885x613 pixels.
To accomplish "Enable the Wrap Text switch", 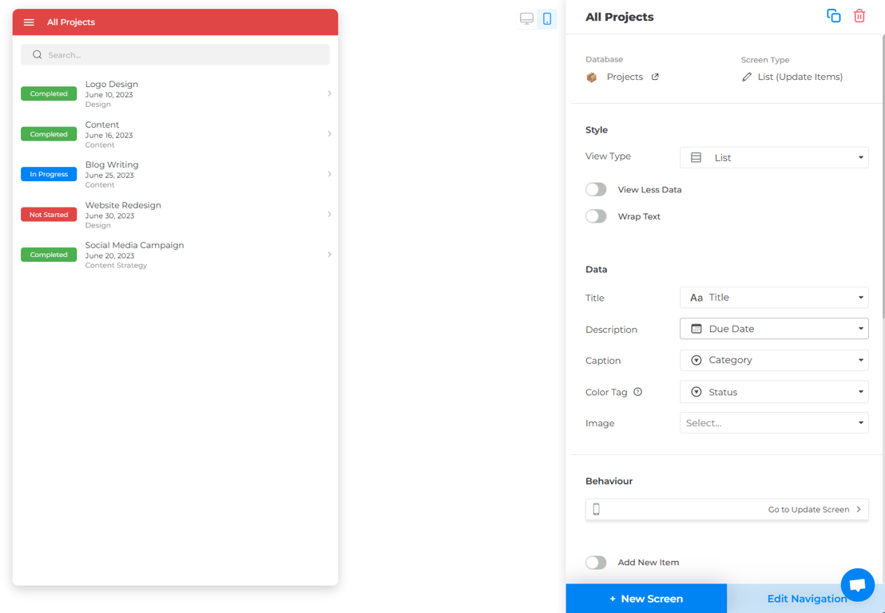I will point(596,216).
